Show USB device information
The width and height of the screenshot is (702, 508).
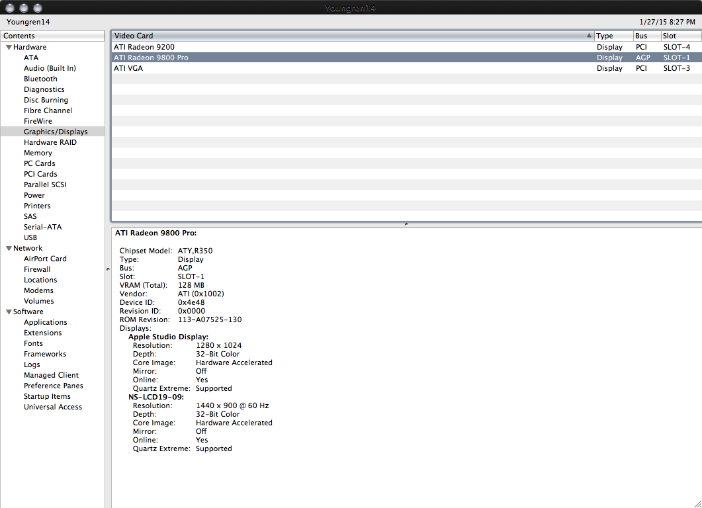(30, 237)
